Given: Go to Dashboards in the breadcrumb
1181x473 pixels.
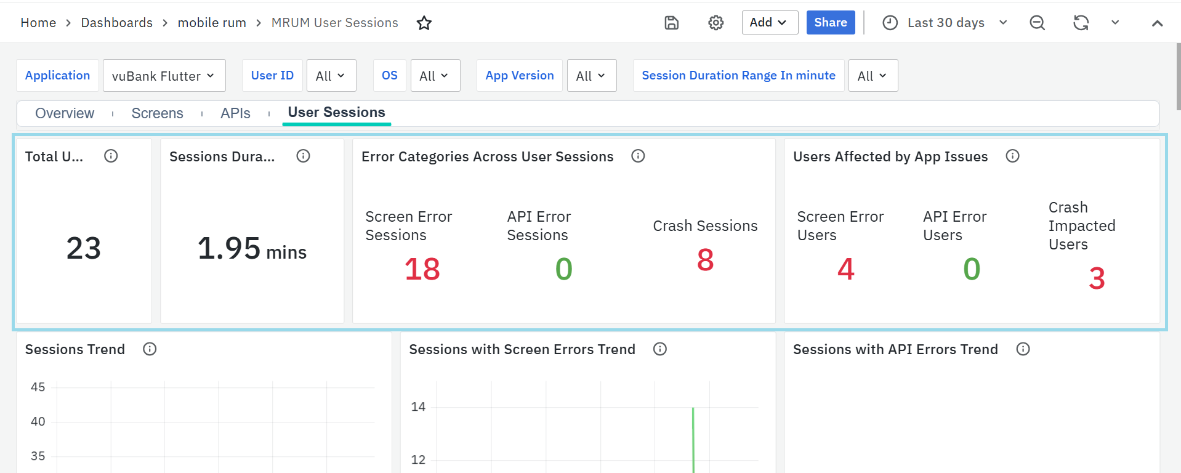Looking at the screenshot, I should 116,23.
